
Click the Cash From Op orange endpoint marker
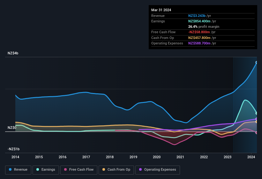coord(257,122)
